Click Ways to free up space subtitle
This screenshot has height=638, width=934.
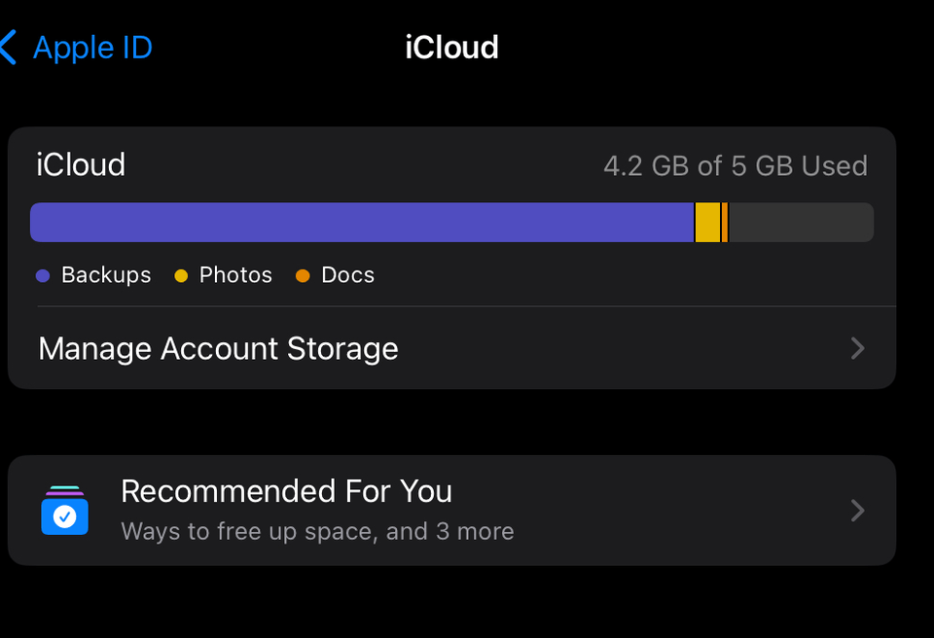point(317,532)
